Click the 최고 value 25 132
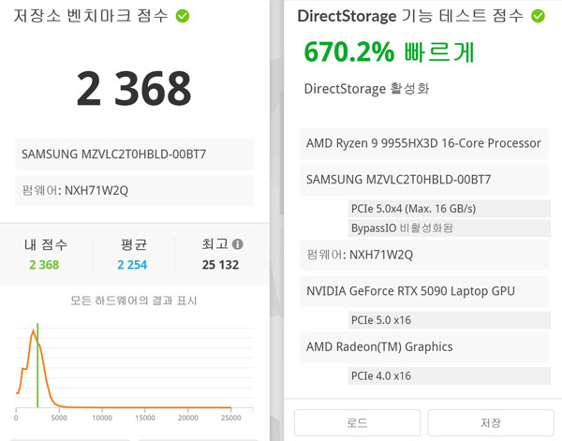The width and height of the screenshot is (562, 441). (220, 265)
